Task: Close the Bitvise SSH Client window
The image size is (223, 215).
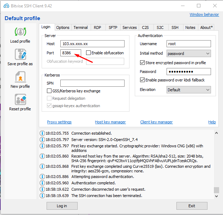Action: tap(215, 6)
